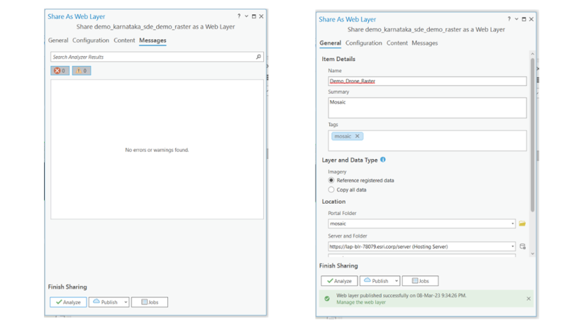586x330 pixels.
Task: Open Configuration tab in the General-active dialog
Action: (x=363, y=43)
